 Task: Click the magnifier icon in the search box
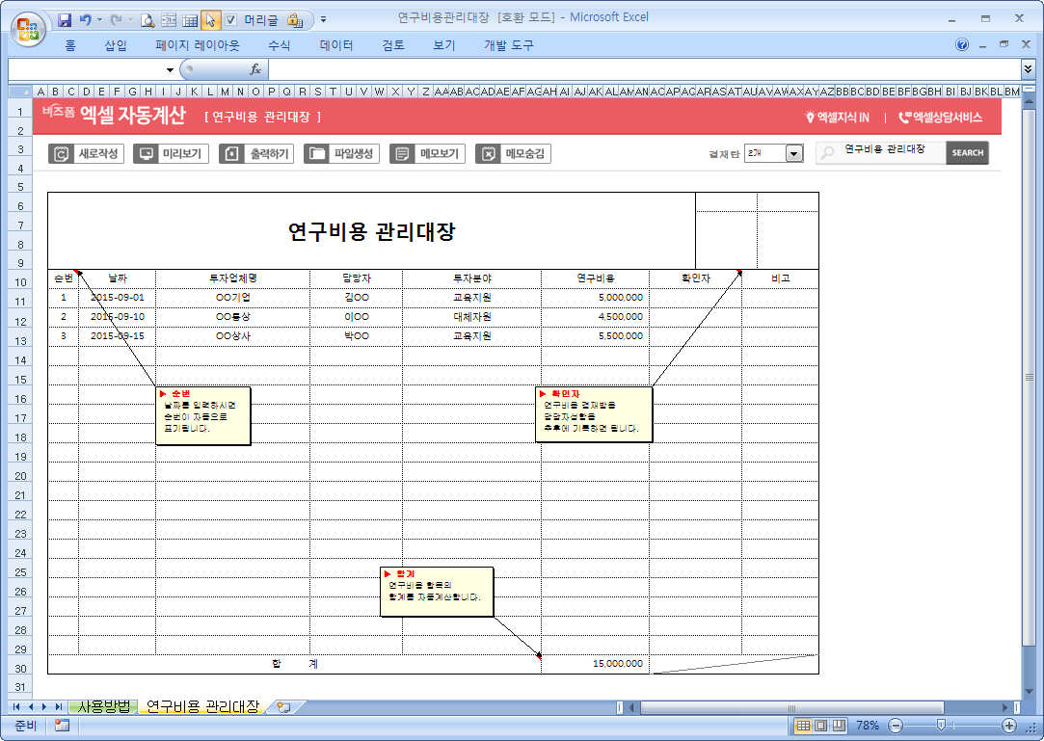828,152
